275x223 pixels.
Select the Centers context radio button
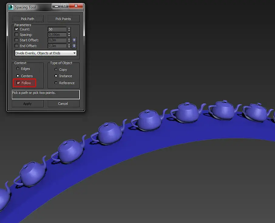click(18, 76)
